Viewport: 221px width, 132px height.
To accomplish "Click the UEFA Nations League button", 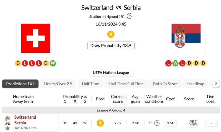I will pyautogui.click(x=111, y=72).
